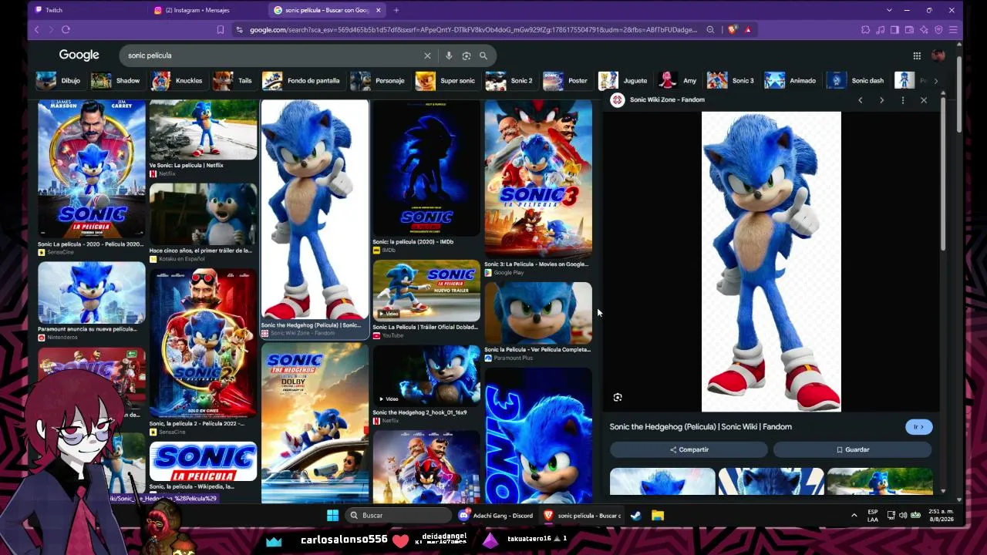Open the taskbar clock and date

click(941, 515)
